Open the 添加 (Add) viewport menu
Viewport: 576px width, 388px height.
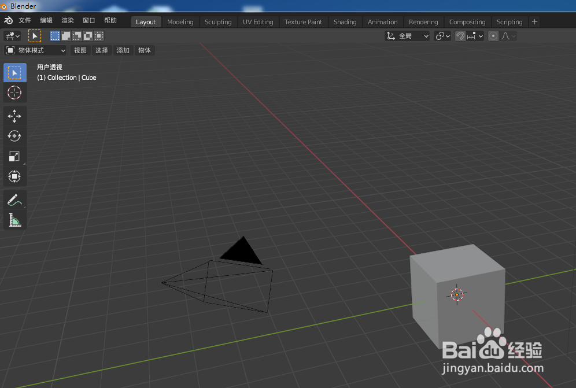123,50
